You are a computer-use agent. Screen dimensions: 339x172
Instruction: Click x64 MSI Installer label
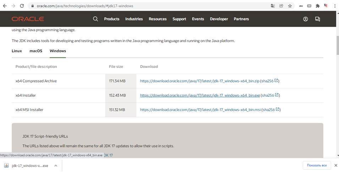[x=29, y=110]
